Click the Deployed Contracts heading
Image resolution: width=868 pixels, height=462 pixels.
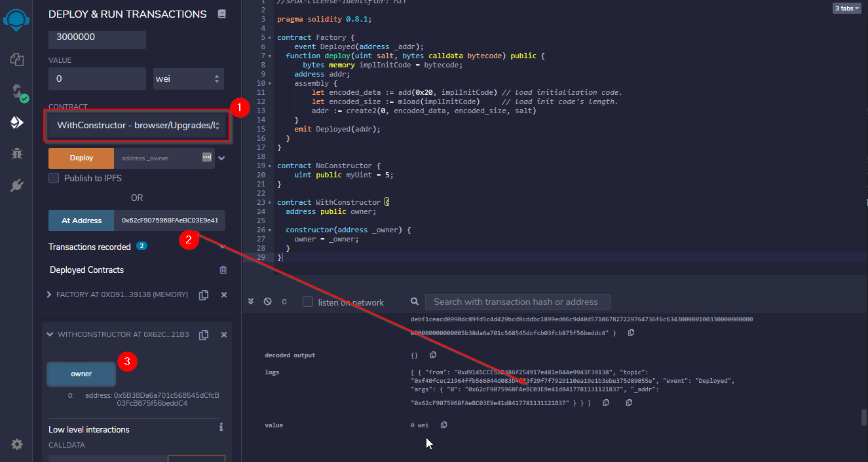pos(86,270)
